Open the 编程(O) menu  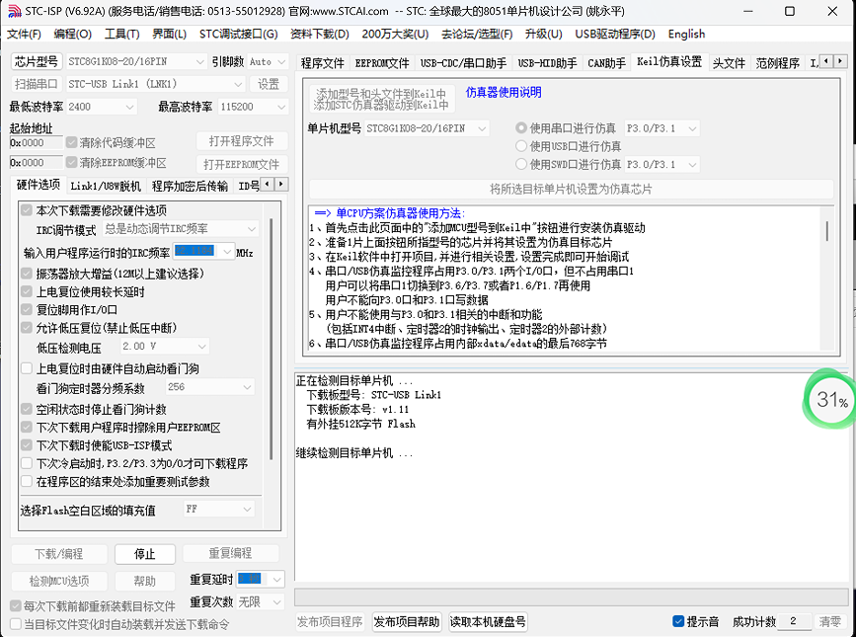pyautogui.click(x=73, y=34)
